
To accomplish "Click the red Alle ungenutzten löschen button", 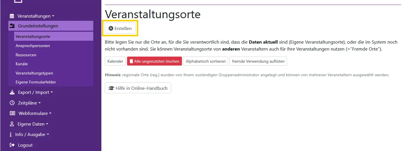I will point(154,61).
